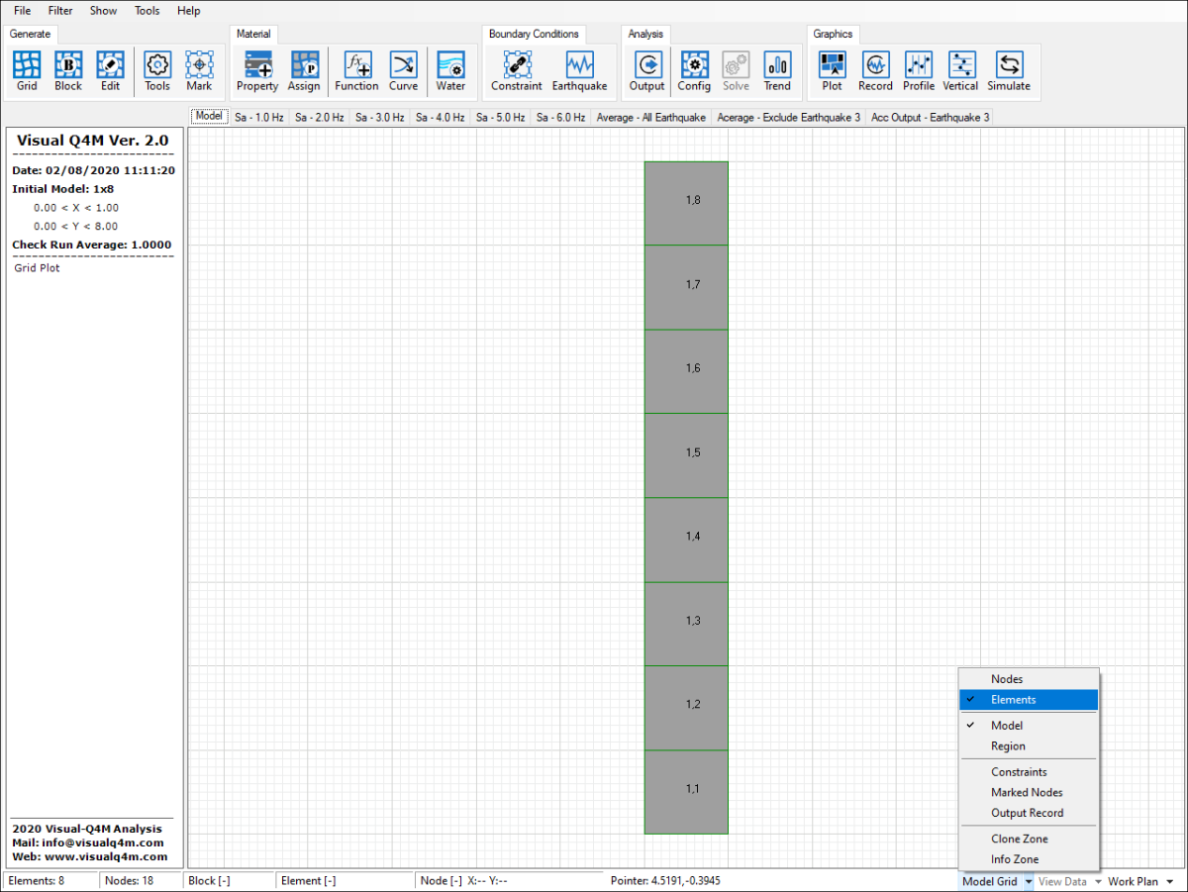Switch to the Sa - 3.0 Hz tab
Screen dimensions: 1188x892
tap(379, 117)
